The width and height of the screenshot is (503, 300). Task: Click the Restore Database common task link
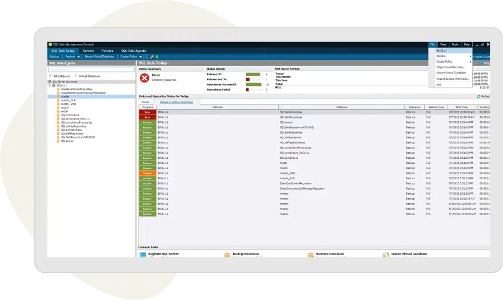[x=330, y=254]
